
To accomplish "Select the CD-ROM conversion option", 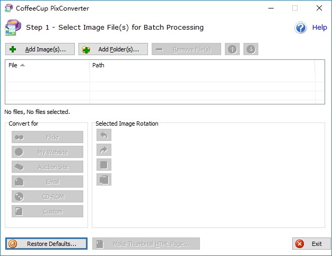I will 47,196.
